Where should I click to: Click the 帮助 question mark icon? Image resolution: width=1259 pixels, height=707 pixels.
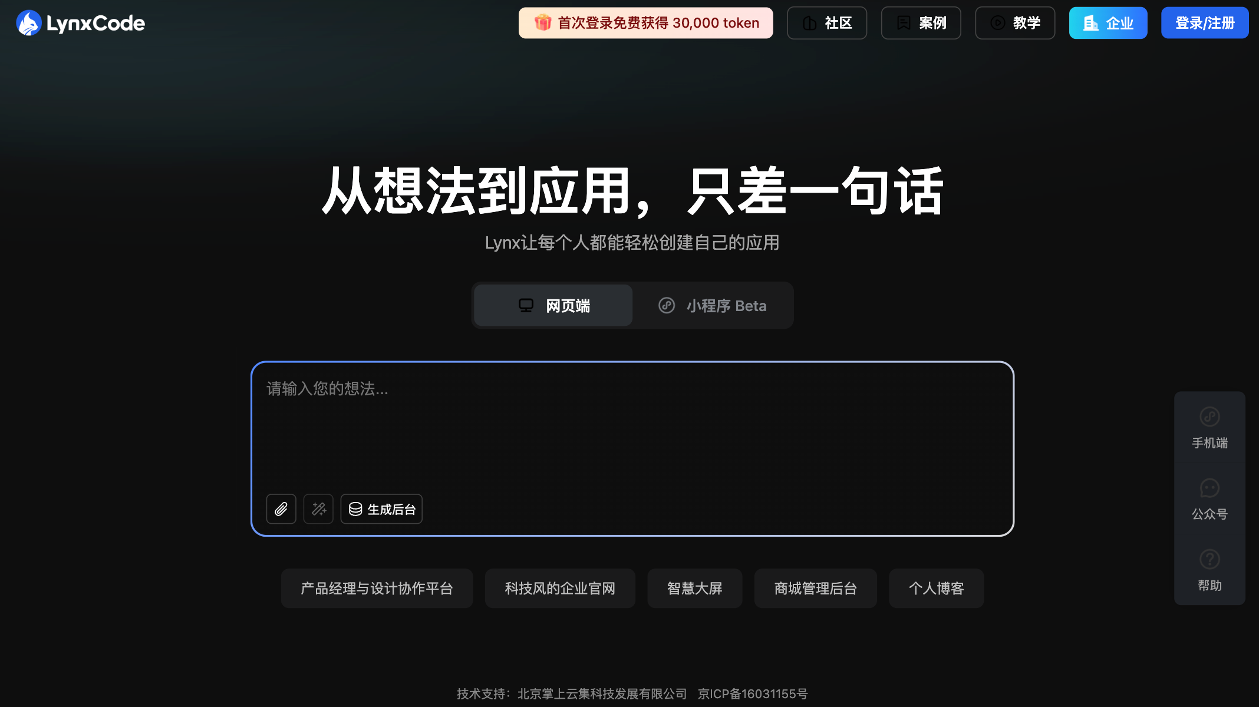pos(1209,560)
